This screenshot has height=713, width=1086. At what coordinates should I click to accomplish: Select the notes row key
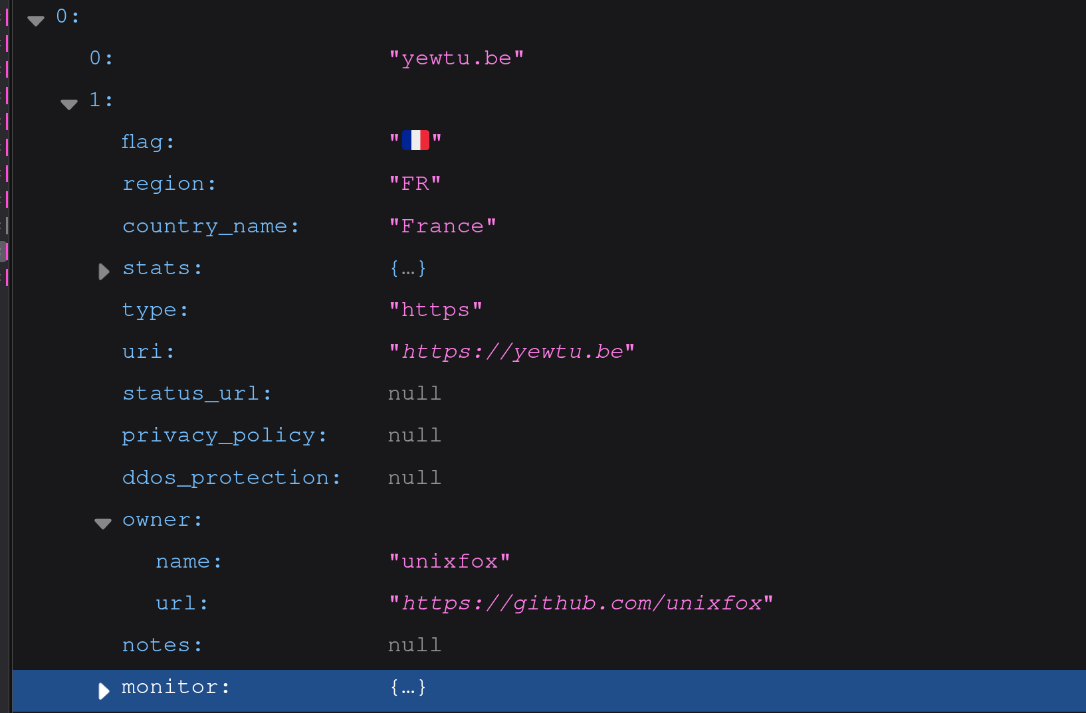pos(162,645)
